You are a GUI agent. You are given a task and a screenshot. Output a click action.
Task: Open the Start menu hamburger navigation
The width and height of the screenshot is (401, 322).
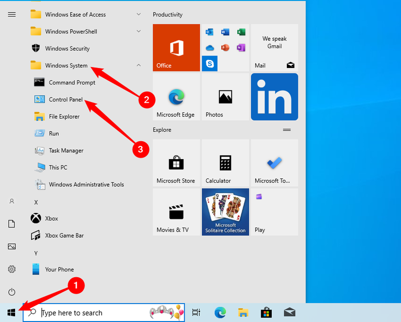(x=11, y=14)
